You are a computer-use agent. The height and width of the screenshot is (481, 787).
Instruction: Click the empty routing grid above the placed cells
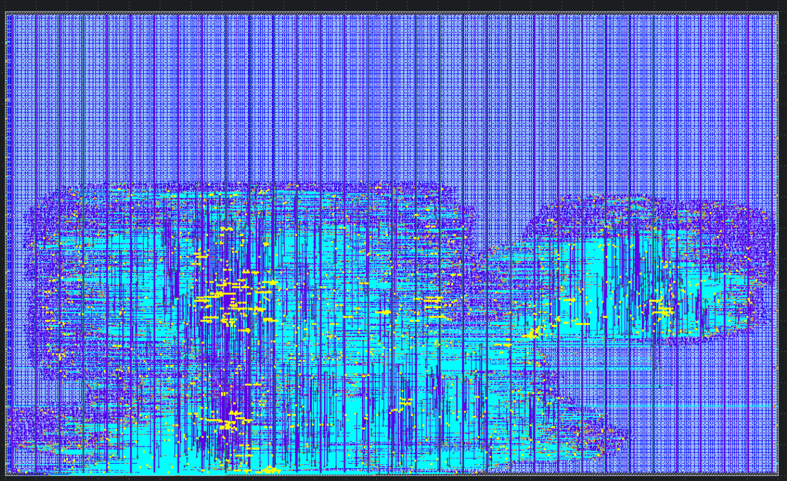coord(393,92)
